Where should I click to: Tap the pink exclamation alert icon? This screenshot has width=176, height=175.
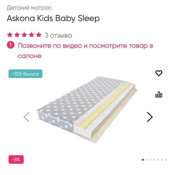click(11, 45)
